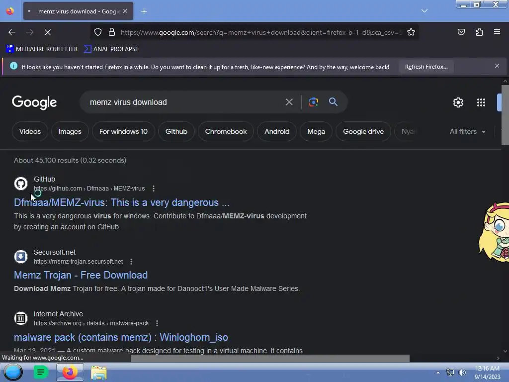Clear the Google search box
Image resolution: width=509 pixels, height=382 pixels.
tap(289, 102)
